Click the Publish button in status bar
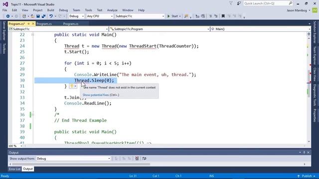 [307, 176]
